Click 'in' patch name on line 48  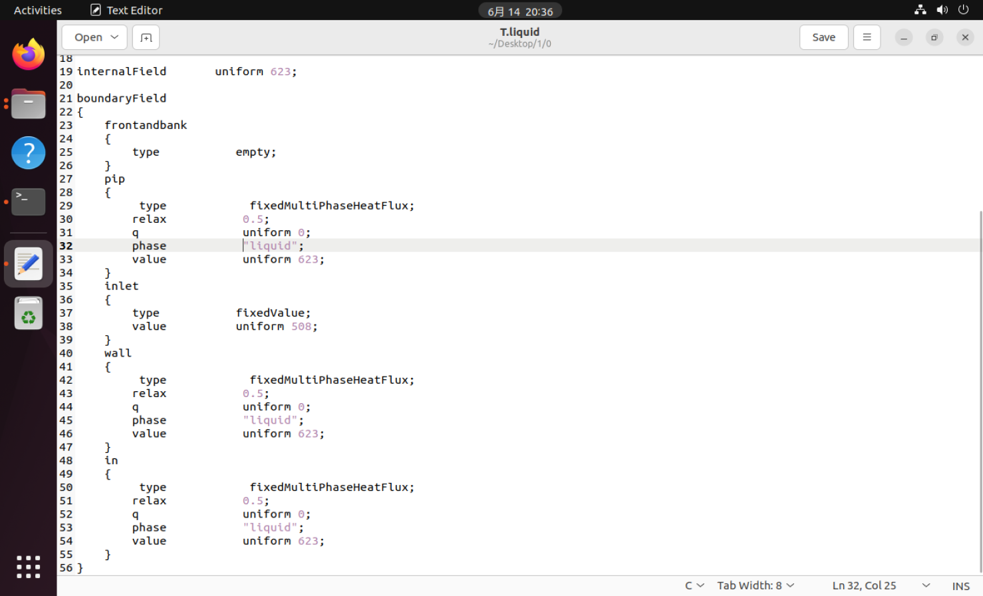pyautogui.click(x=111, y=460)
